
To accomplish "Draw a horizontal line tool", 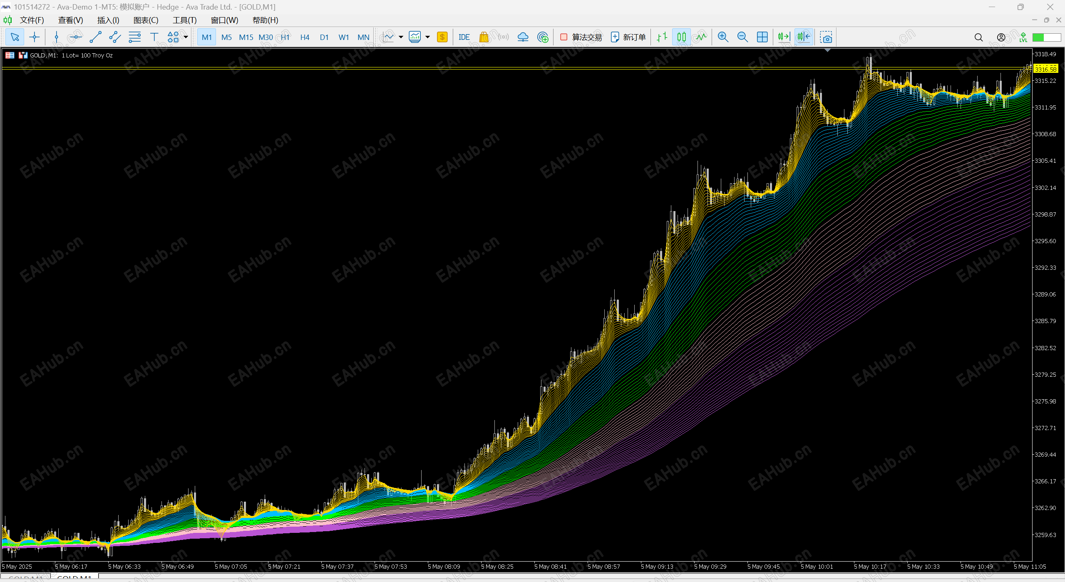I will click(x=76, y=37).
